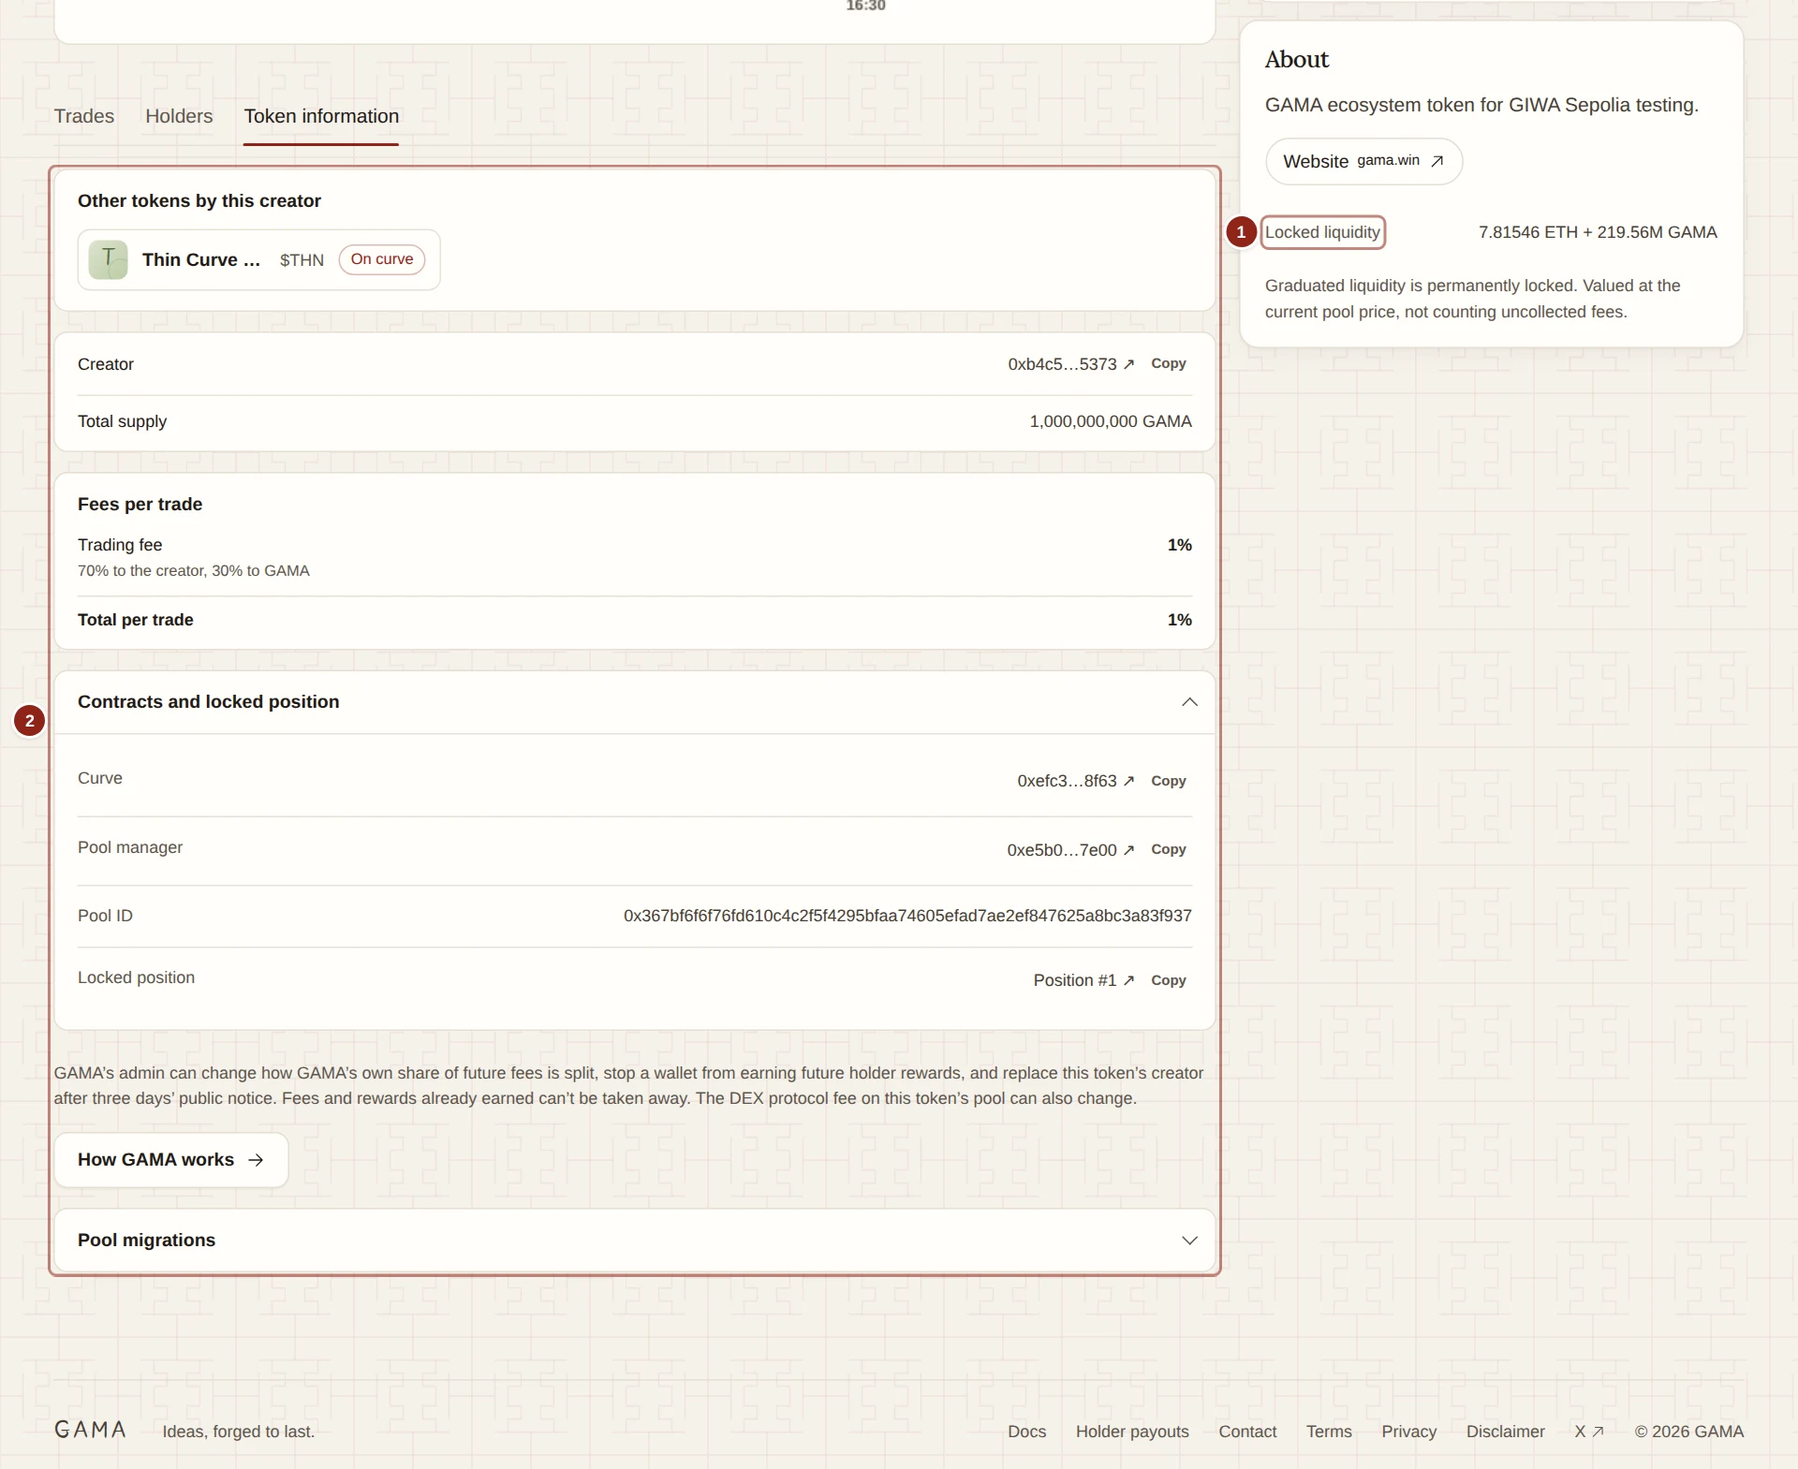The image size is (1798, 1469).
Task: Open the X social link
Action: 1589,1432
